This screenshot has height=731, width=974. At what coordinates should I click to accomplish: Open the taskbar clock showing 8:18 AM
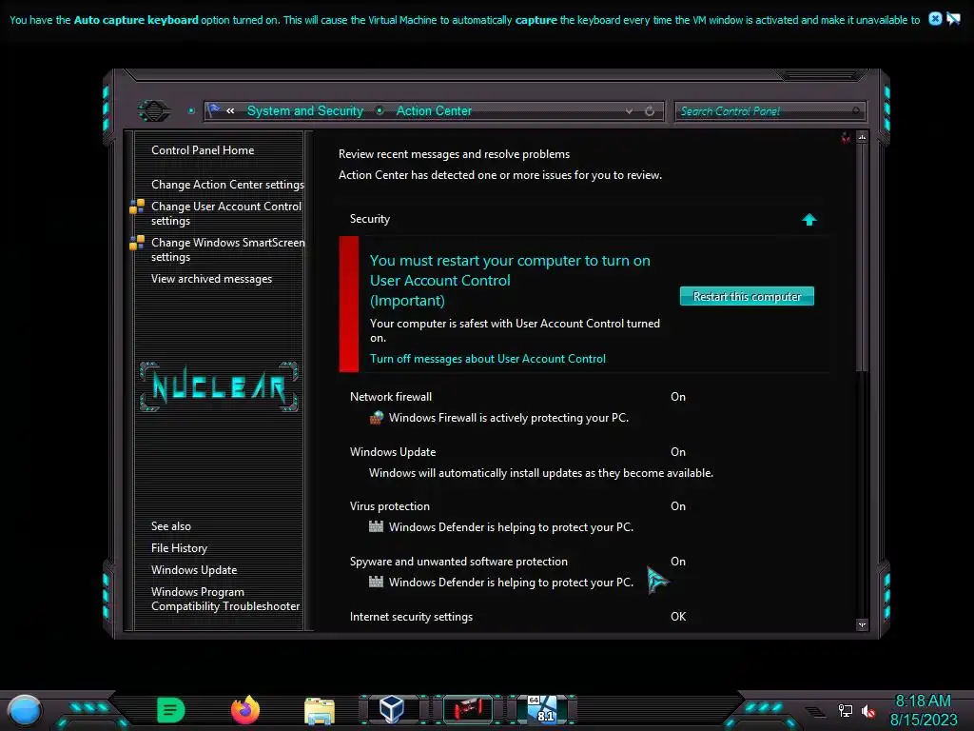923,710
